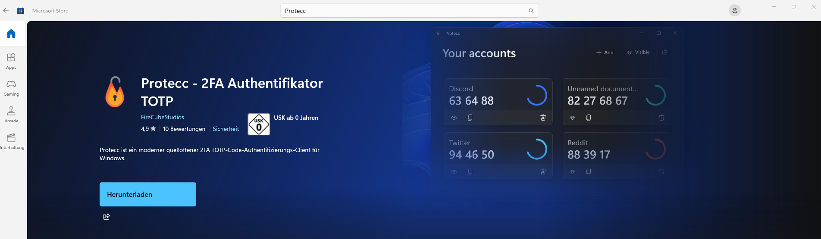
Task: Copy code icon on Unnamed document card
Action: coord(589,118)
